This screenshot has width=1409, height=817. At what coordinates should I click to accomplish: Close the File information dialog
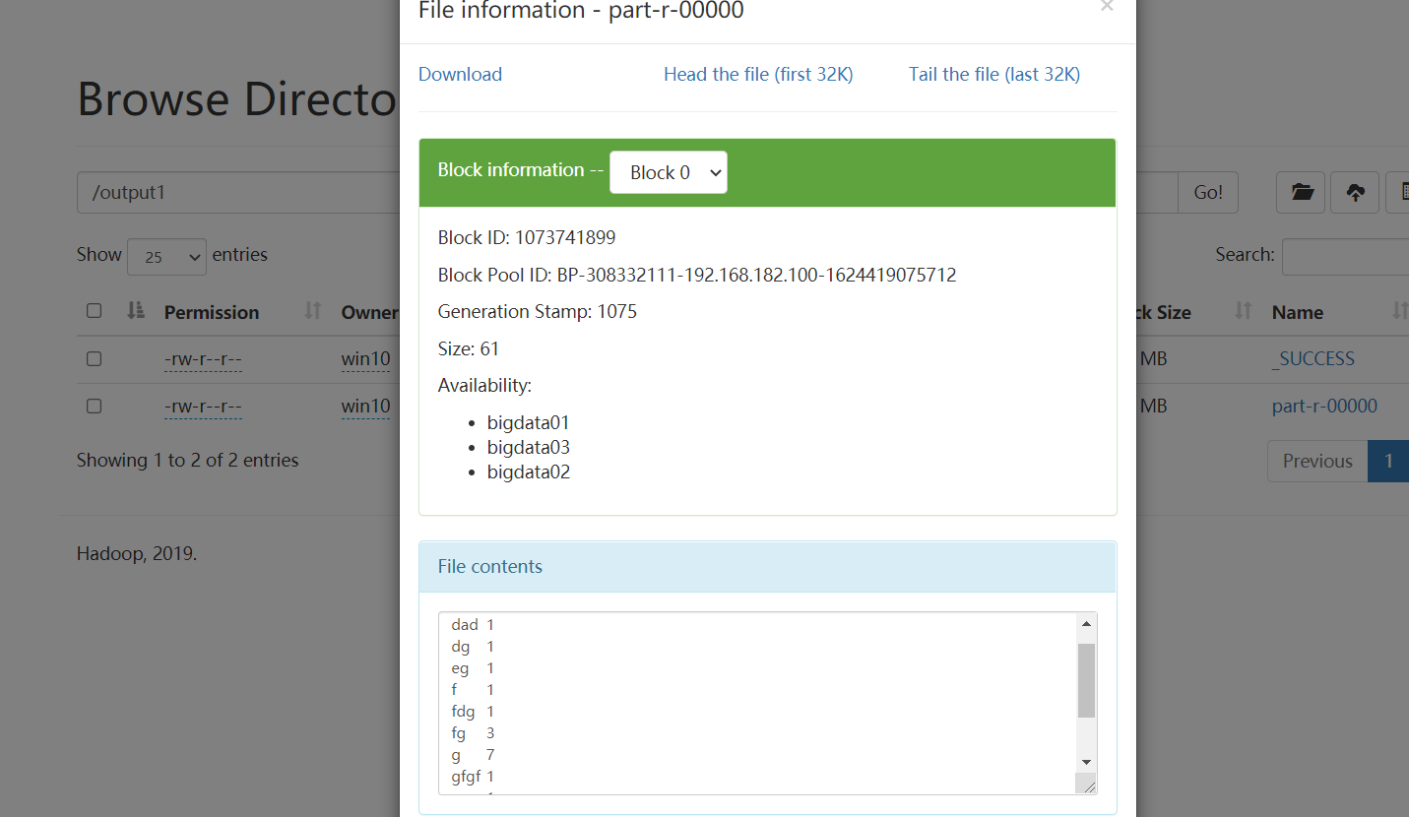(x=1107, y=6)
